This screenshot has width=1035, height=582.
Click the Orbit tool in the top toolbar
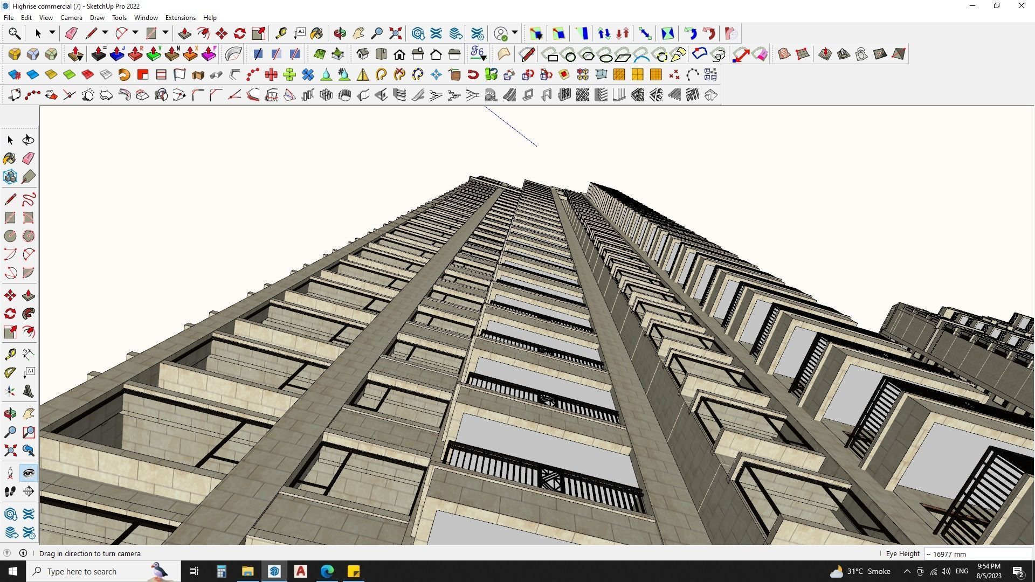pyautogui.click(x=340, y=33)
